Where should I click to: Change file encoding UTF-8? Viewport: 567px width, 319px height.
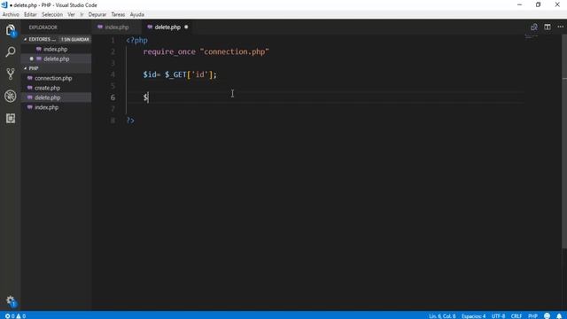point(498,316)
